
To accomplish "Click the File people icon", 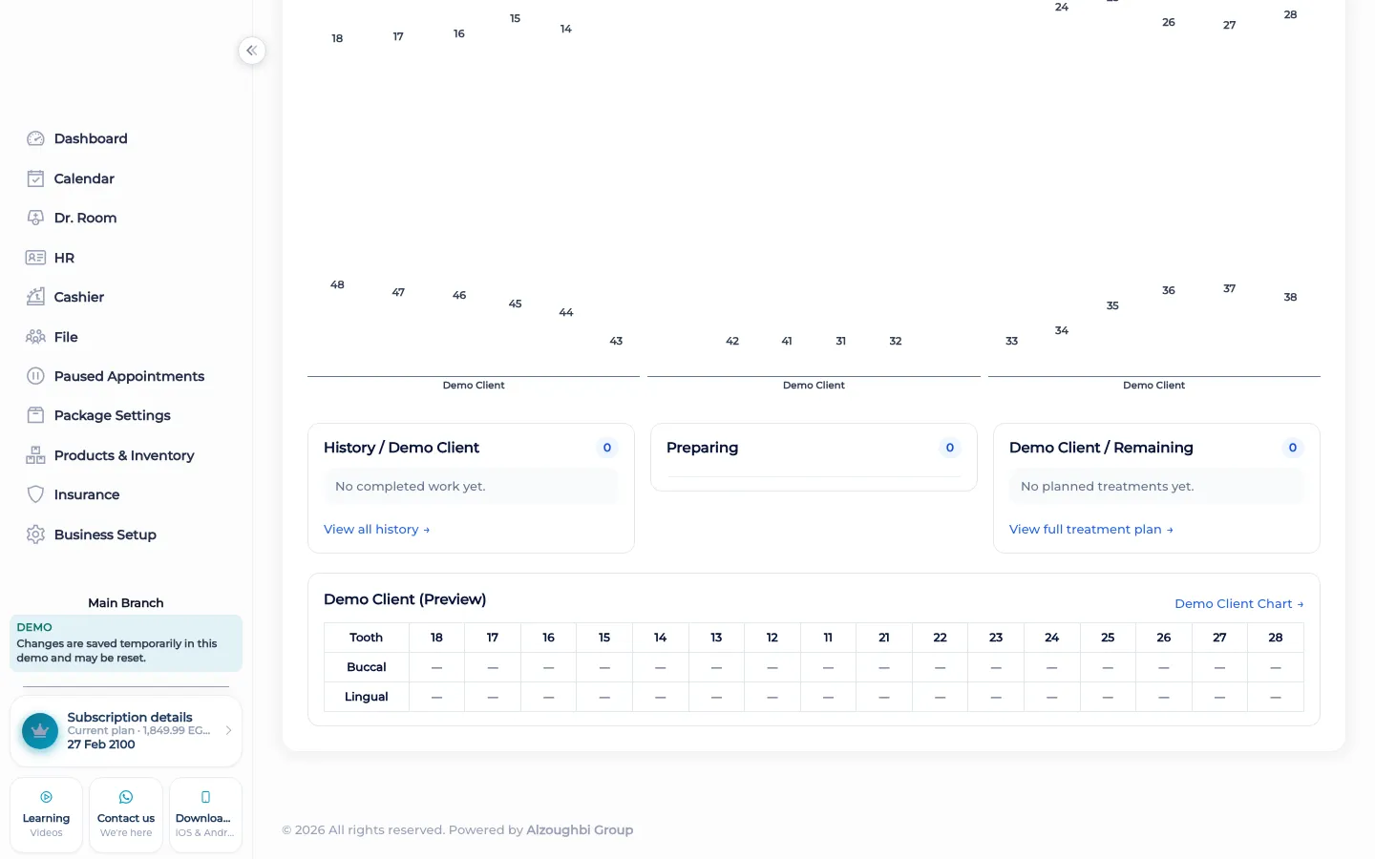I will tap(35, 337).
